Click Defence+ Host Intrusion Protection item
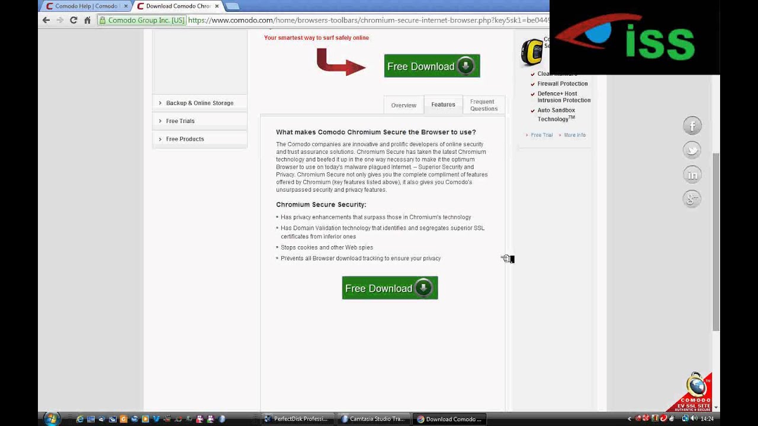Viewport: 758px width, 426px height. [x=564, y=97]
